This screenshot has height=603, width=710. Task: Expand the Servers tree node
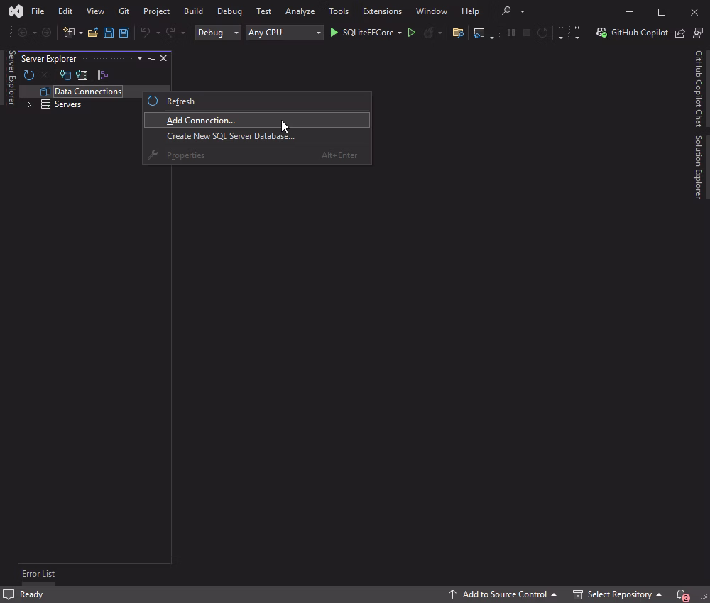[x=29, y=104]
